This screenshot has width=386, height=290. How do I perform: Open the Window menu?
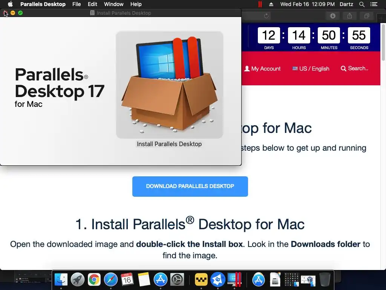pos(114,4)
